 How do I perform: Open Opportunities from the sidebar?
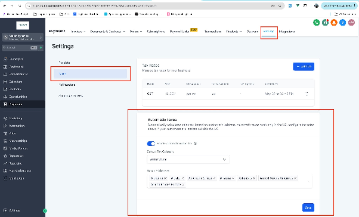[x=16, y=97]
